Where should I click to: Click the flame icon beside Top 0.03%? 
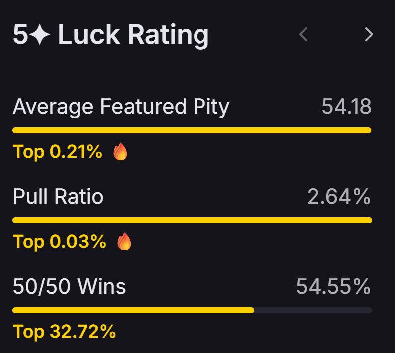tap(124, 241)
